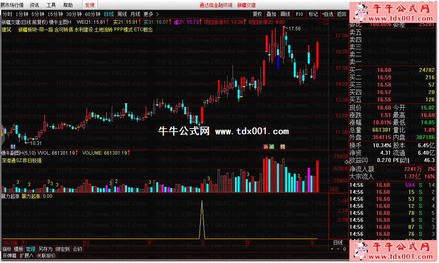The image size is (439, 263).
Task: Click the 10.31 low price label
Action: [35, 143]
